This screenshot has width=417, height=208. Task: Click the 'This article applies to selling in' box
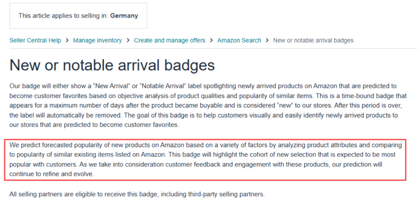(x=78, y=16)
